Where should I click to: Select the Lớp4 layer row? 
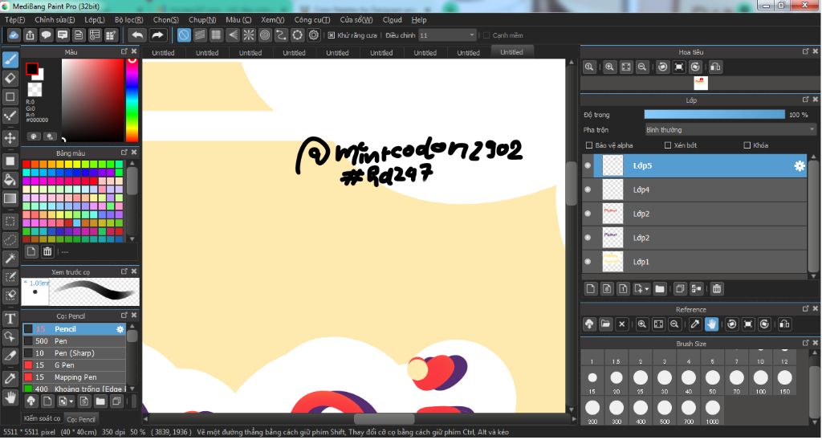click(x=694, y=189)
